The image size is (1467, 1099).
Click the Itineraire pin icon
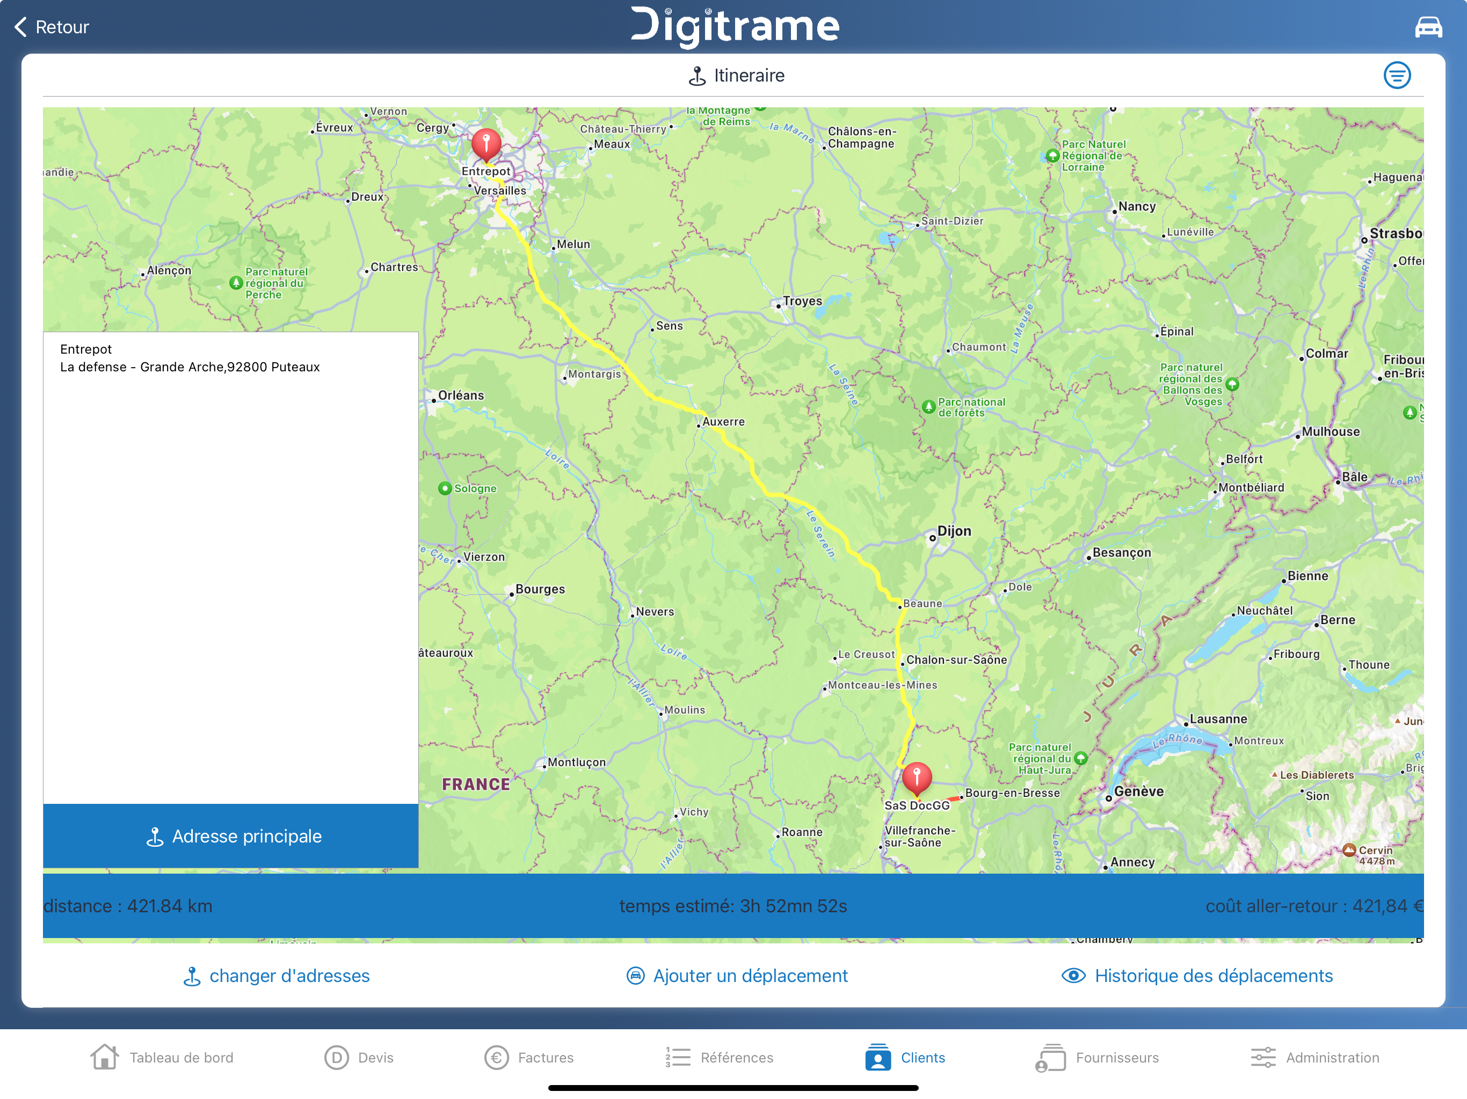click(697, 76)
